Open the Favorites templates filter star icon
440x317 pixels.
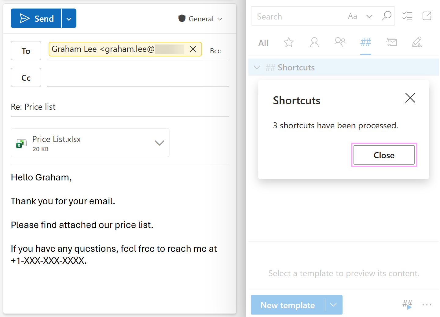click(x=288, y=42)
